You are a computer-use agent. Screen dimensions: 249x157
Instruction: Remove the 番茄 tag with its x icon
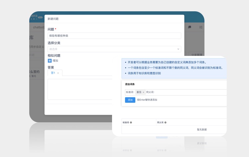pos(143,92)
